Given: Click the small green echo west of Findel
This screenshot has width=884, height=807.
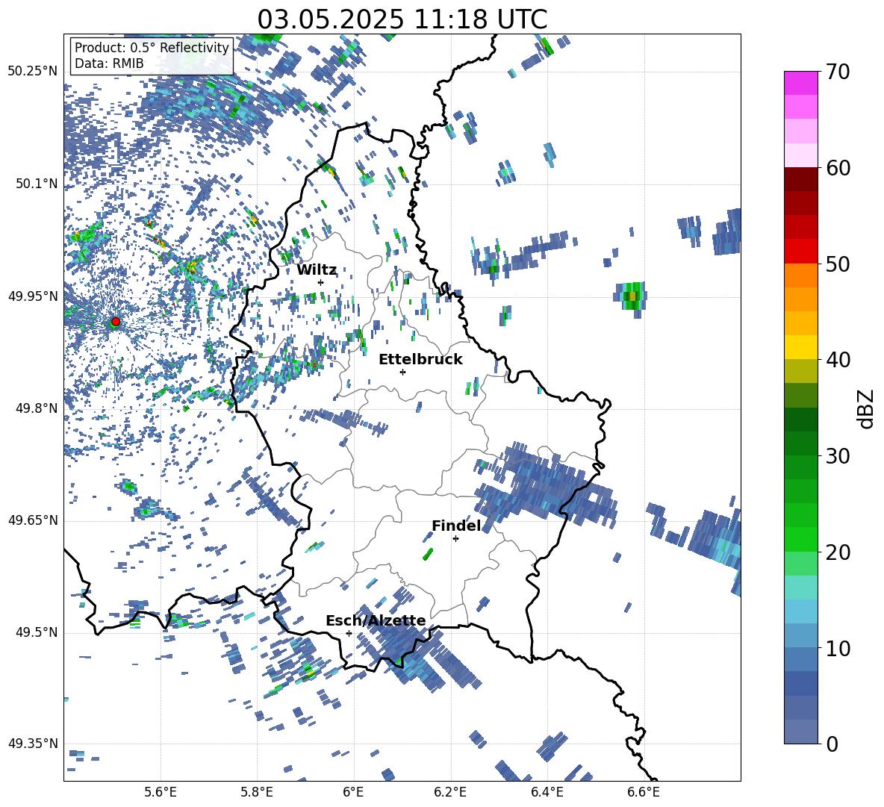Looking at the screenshot, I should click(427, 554).
